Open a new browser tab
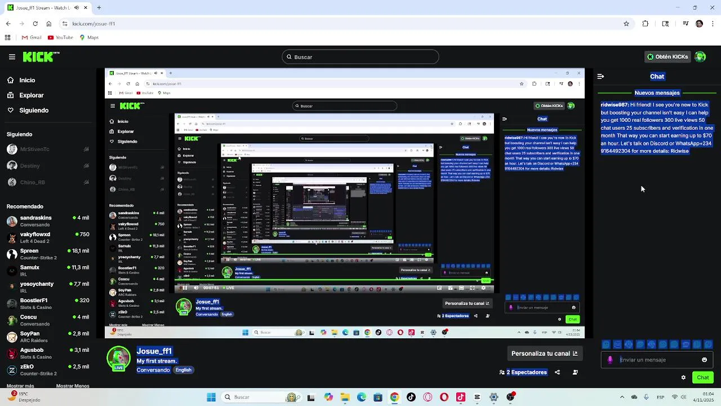Image resolution: width=721 pixels, height=406 pixels. [x=99, y=8]
